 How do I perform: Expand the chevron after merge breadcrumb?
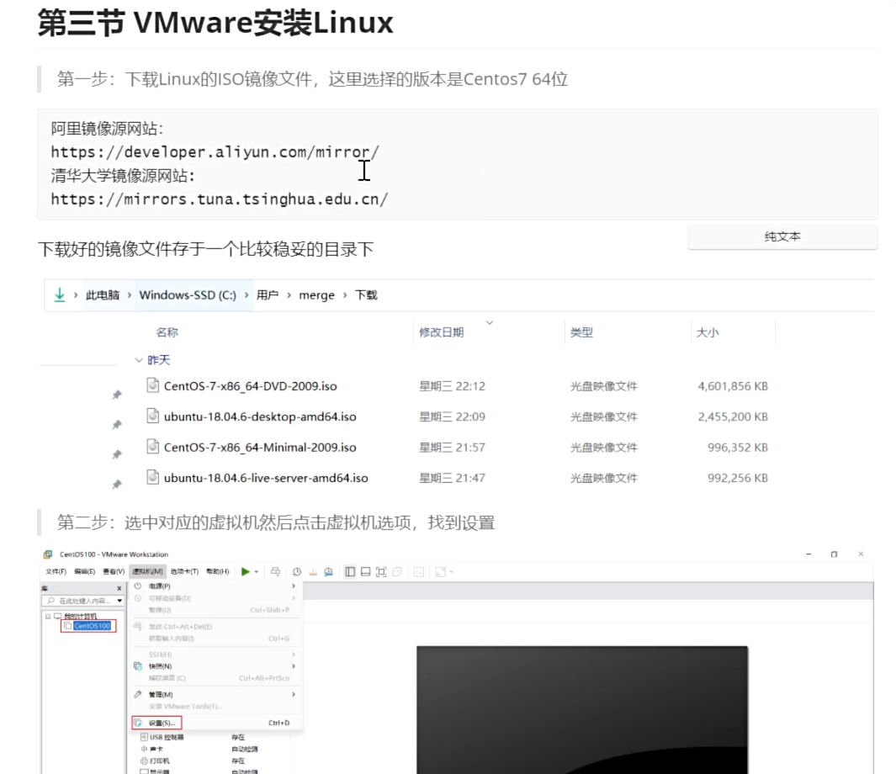click(x=345, y=294)
